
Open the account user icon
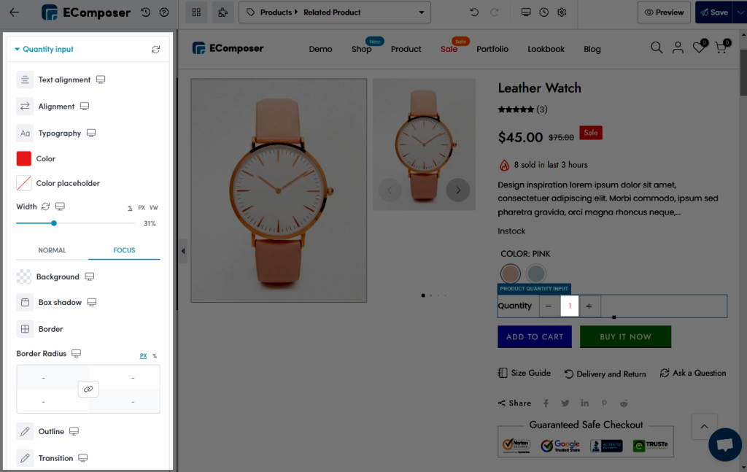pyautogui.click(x=678, y=47)
